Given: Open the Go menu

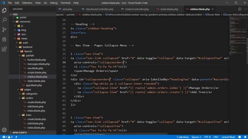Looking at the screenshot, I should [45, 3].
